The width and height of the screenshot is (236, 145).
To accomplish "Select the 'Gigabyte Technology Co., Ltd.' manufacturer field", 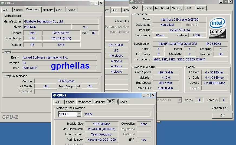I will (x=61, y=21).
